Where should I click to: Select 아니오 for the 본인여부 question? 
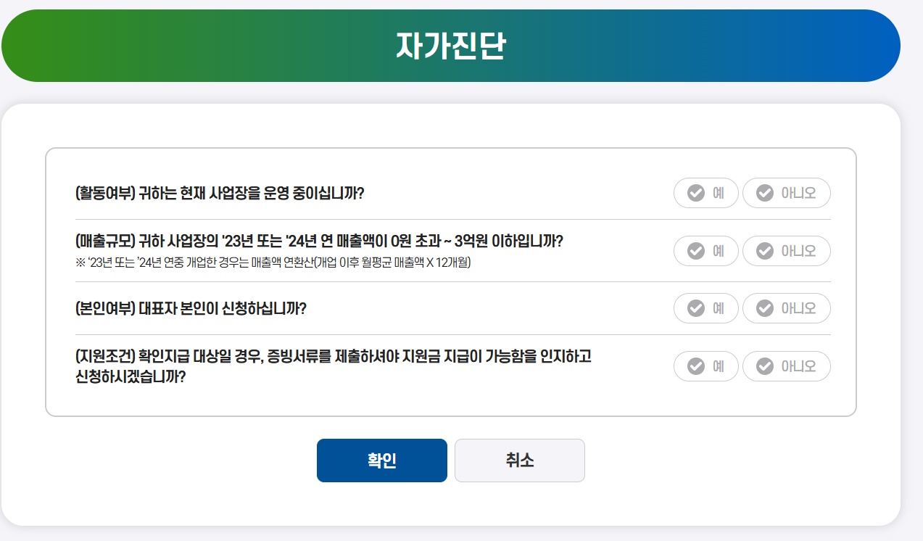787,308
